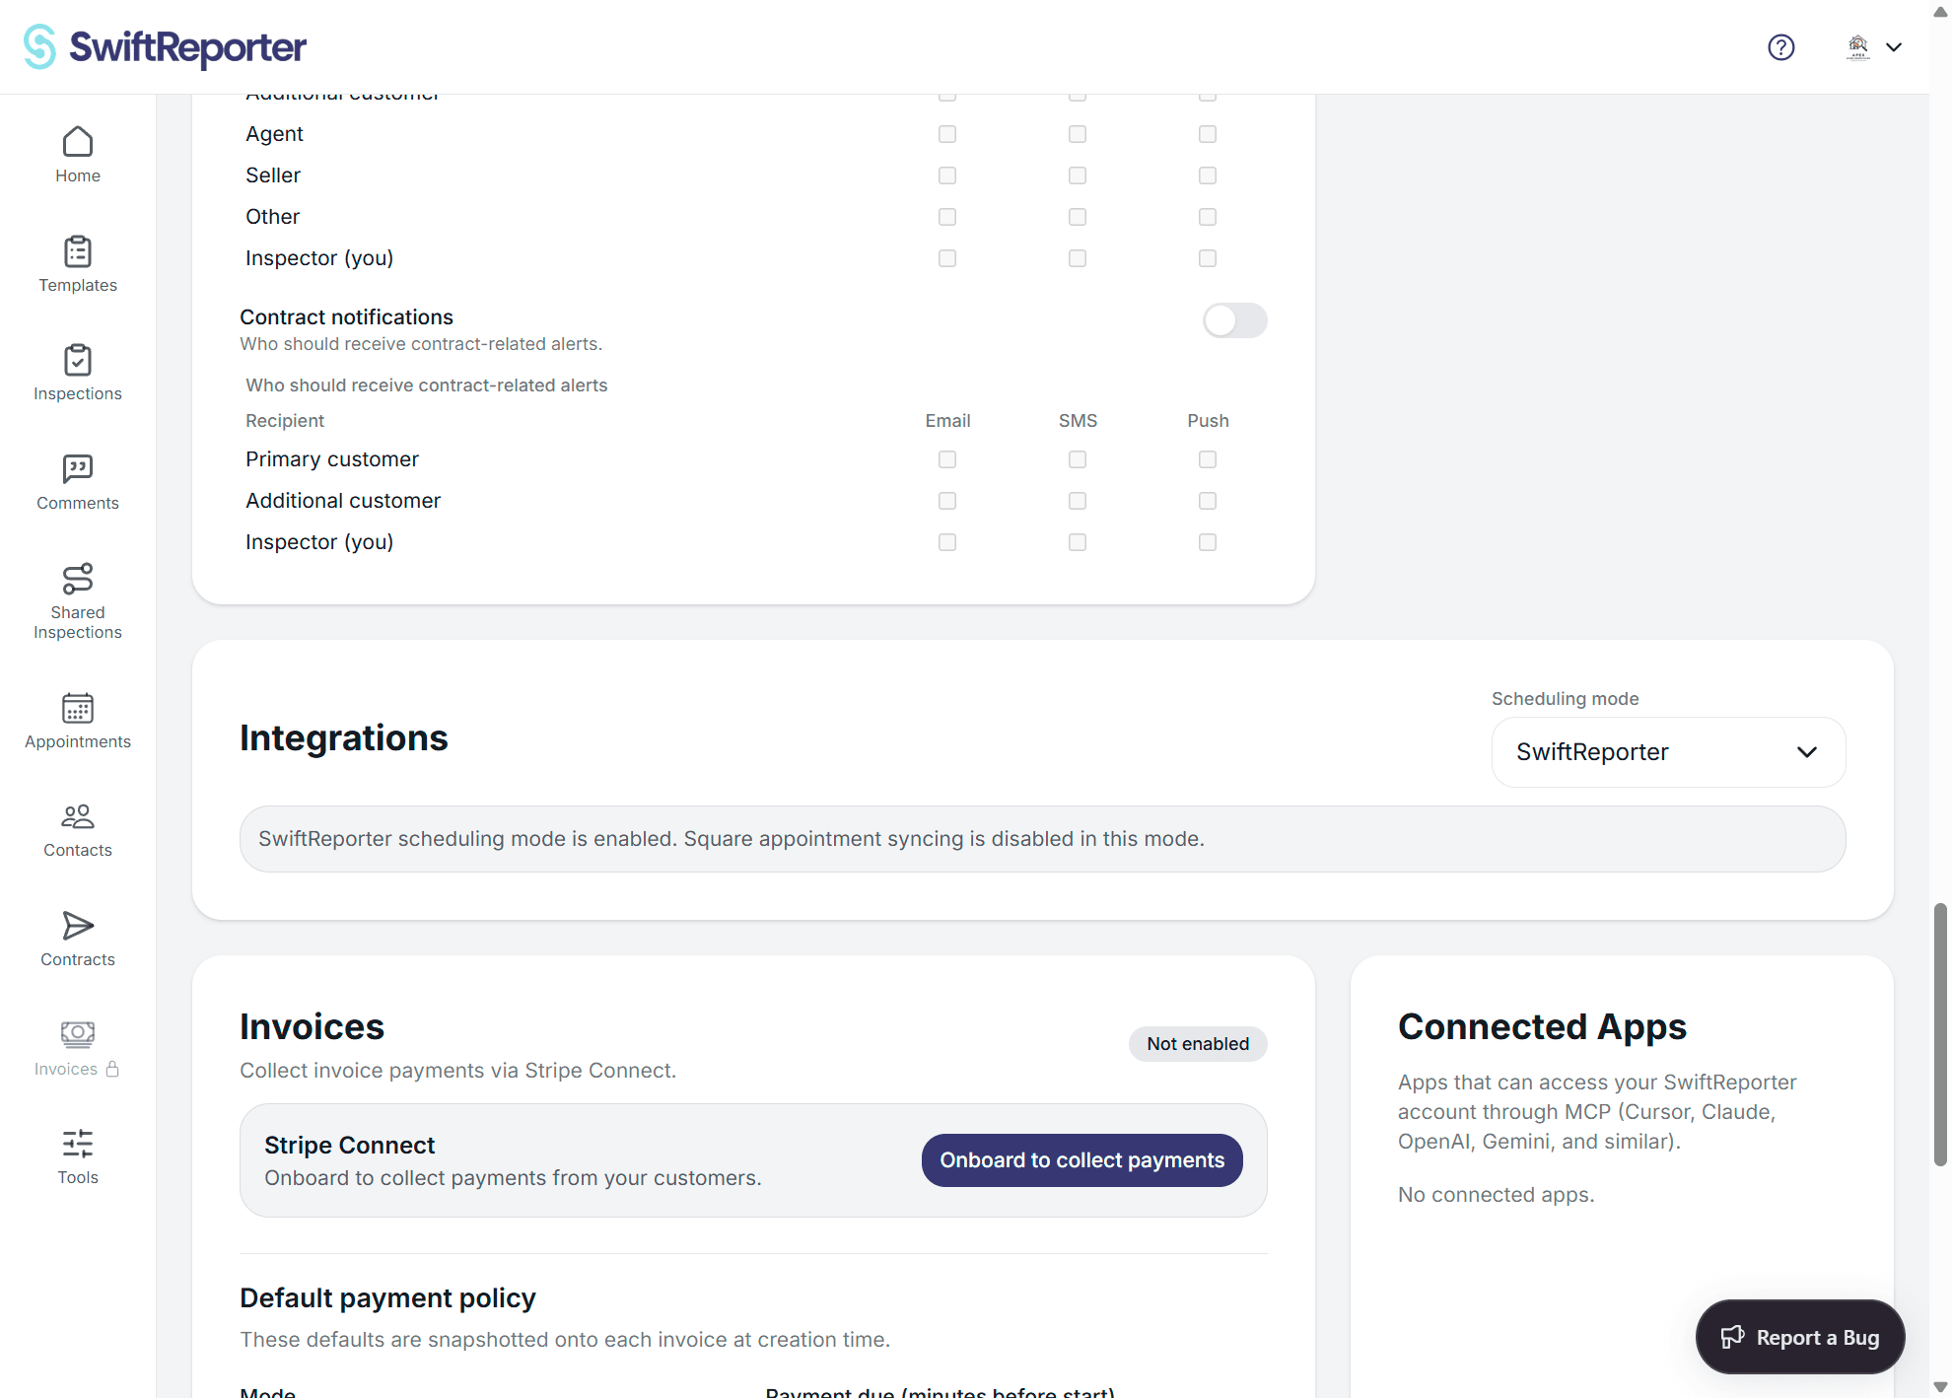Open the Comments section
This screenshot has width=1952, height=1398.
coord(78,482)
